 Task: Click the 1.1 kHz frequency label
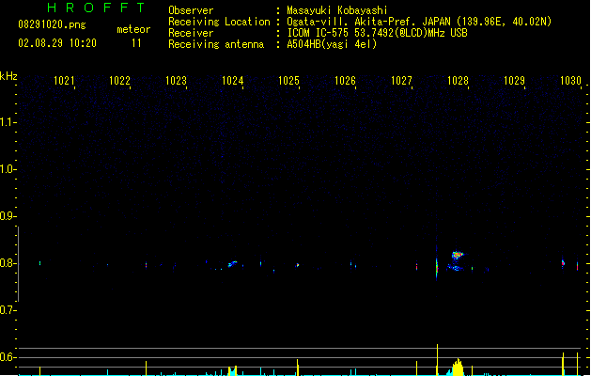point(7,122)
